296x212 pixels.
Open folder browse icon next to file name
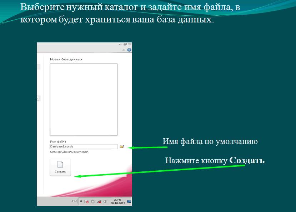tap(122, 146)
